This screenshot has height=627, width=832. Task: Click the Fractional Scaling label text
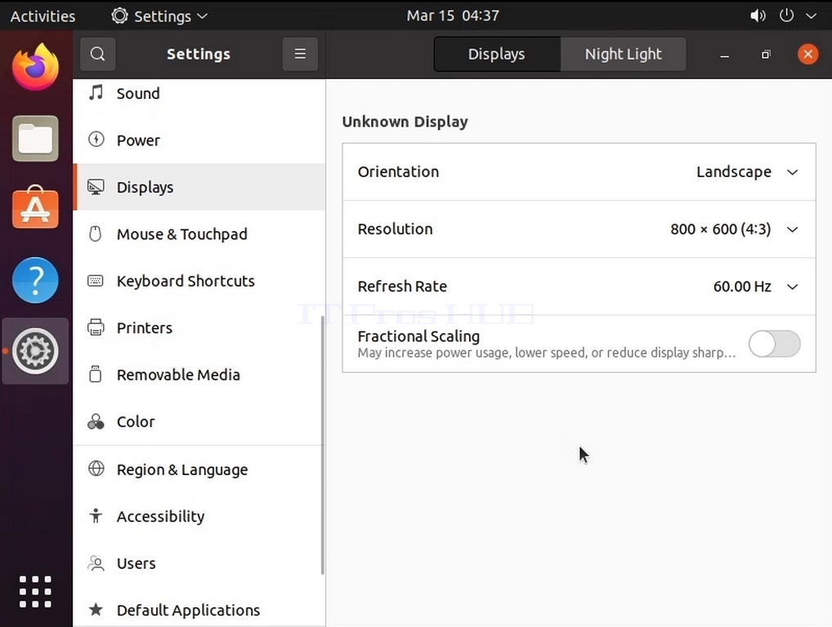(x=418, y=336)
